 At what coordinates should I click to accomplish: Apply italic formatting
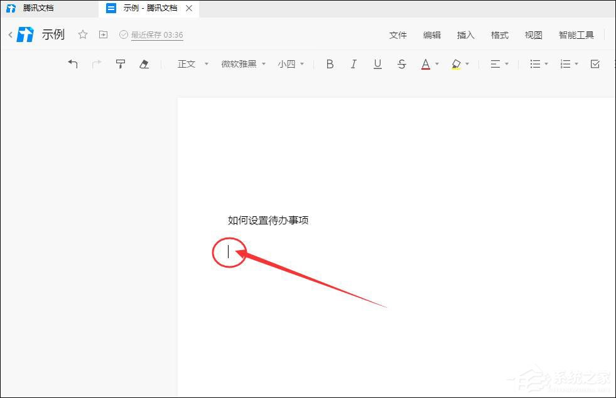point(354,64)
